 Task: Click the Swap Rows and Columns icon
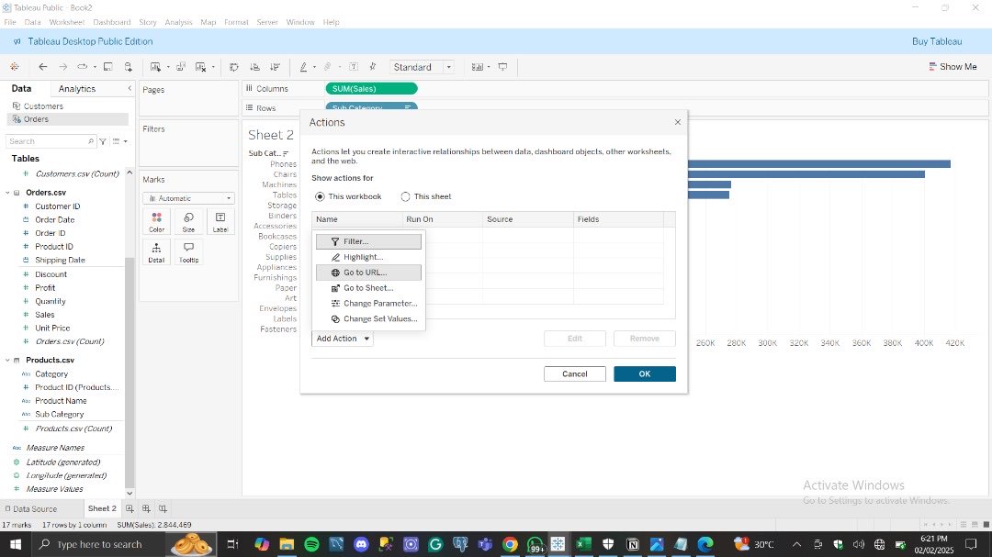[x=234, y=66]
